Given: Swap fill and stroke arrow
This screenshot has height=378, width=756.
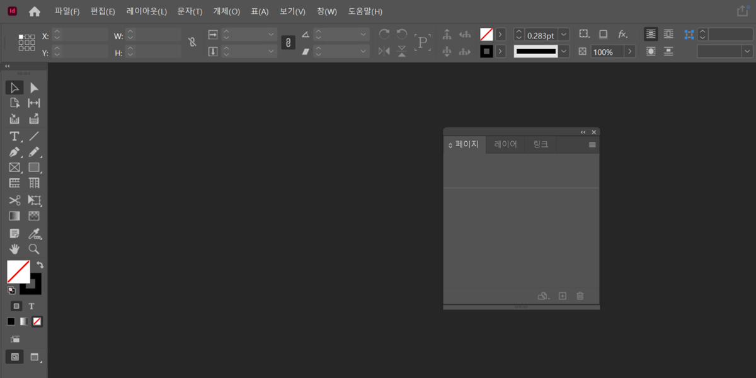Looking at the screenshot, I should (x=40, y=265).
